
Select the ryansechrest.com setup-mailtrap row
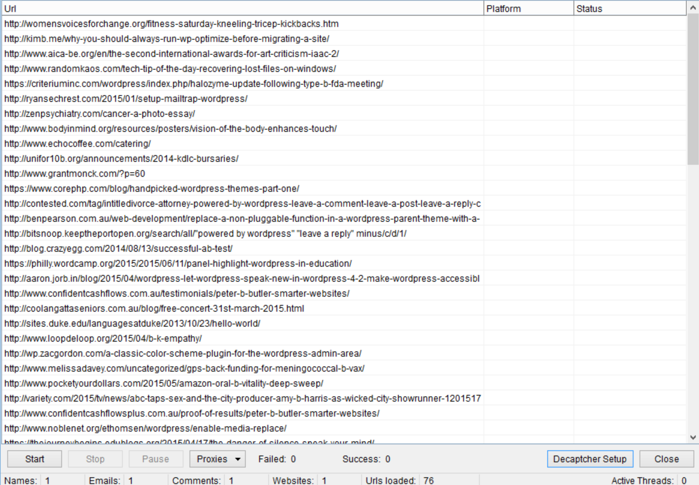point(126,99)
